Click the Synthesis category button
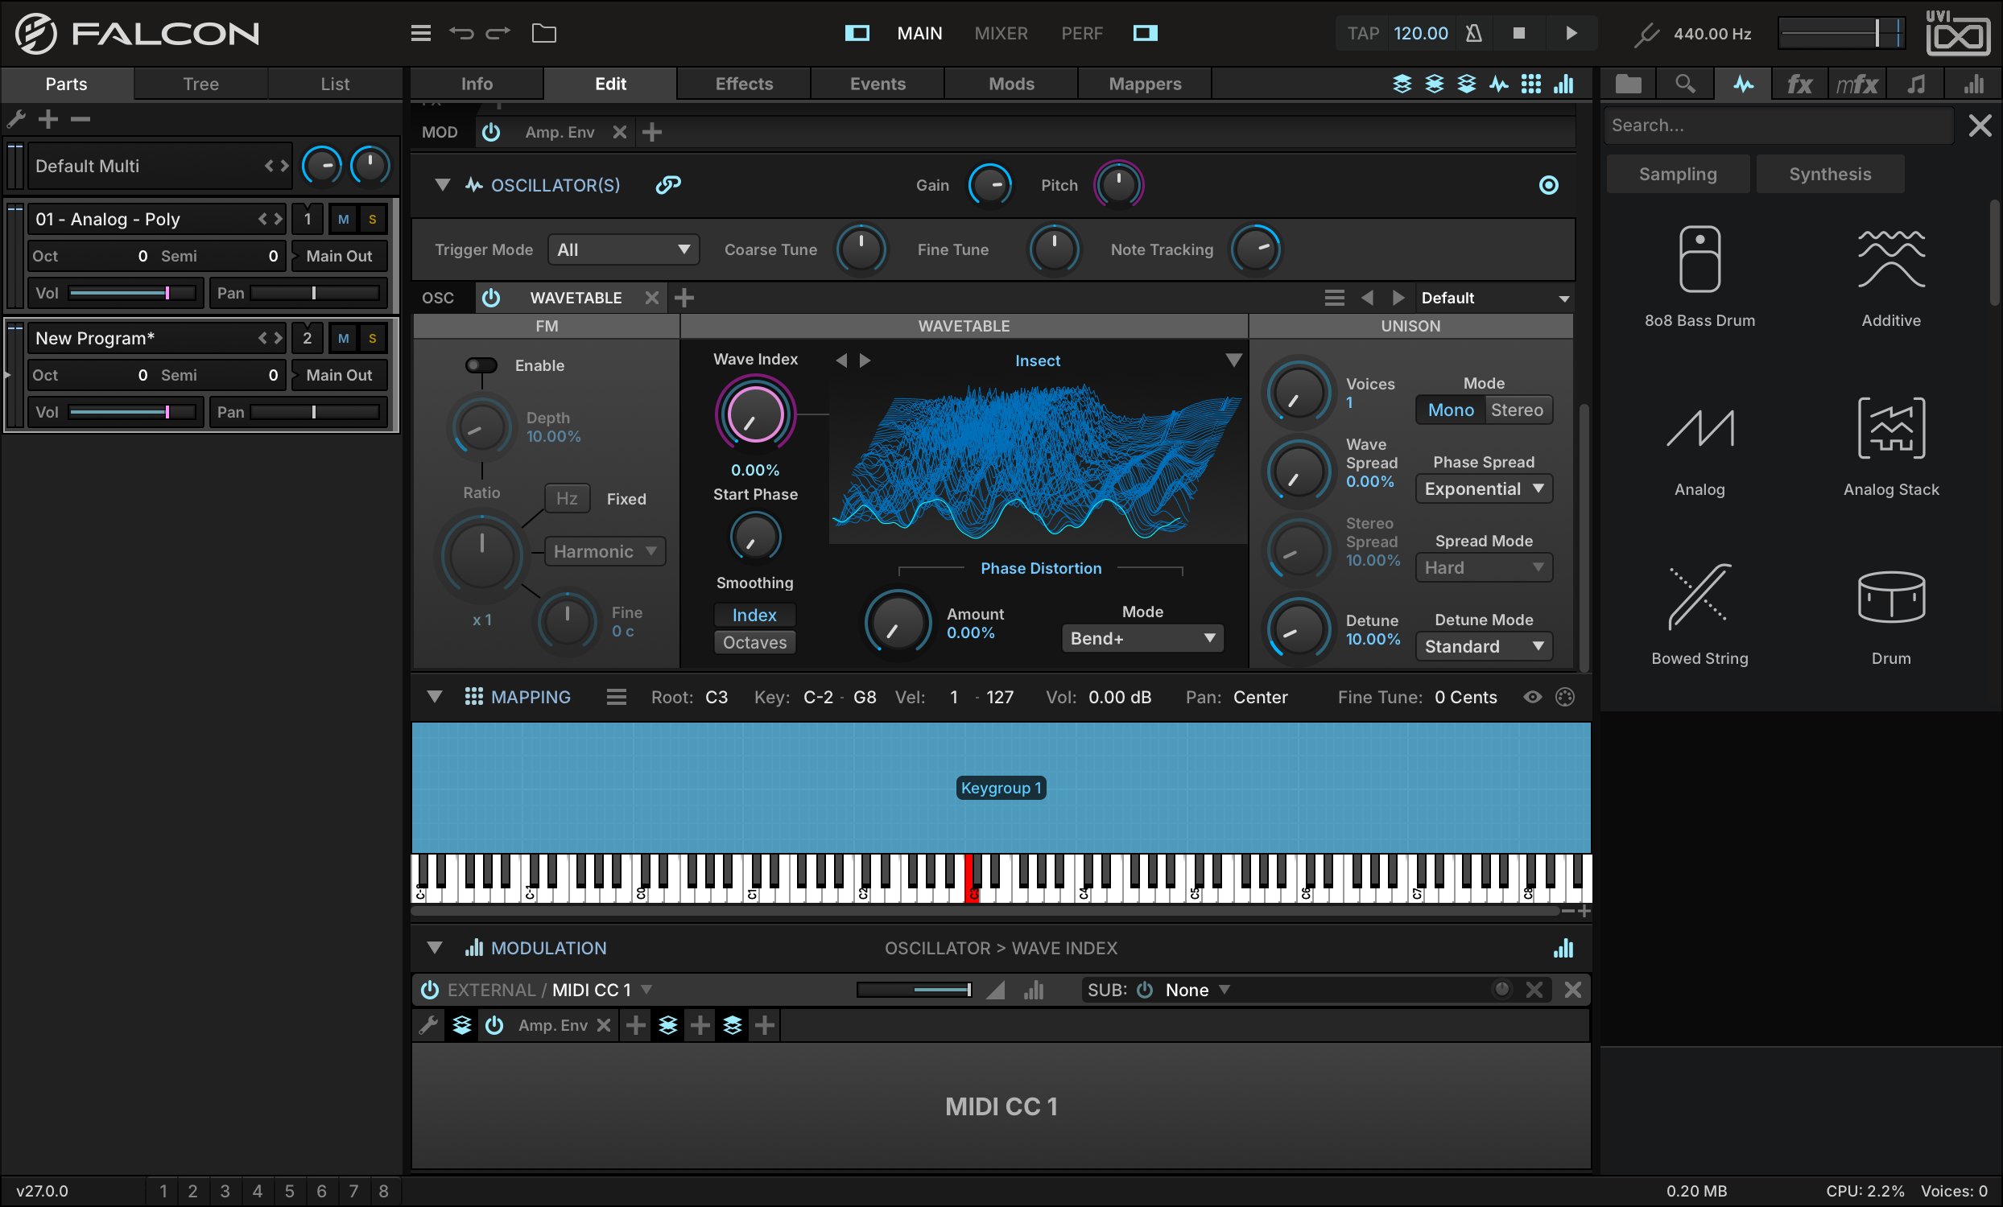The image size is (2003, 1207). (x=1830, y=174)
